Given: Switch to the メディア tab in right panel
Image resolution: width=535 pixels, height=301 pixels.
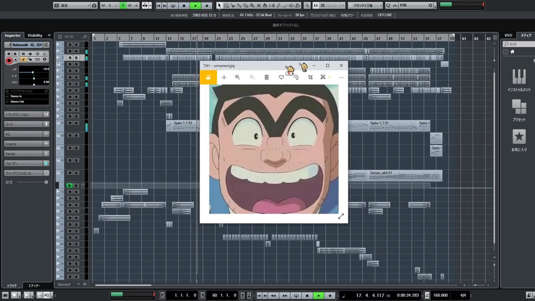Looking at the screenshot, I should pyautogui.click(x=526, y=35).
